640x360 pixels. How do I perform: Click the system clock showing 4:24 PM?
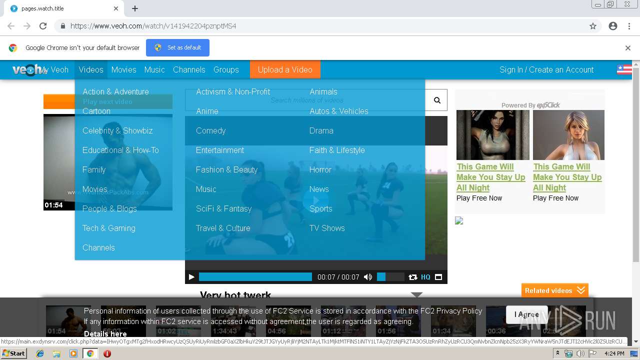coord(614,353)
